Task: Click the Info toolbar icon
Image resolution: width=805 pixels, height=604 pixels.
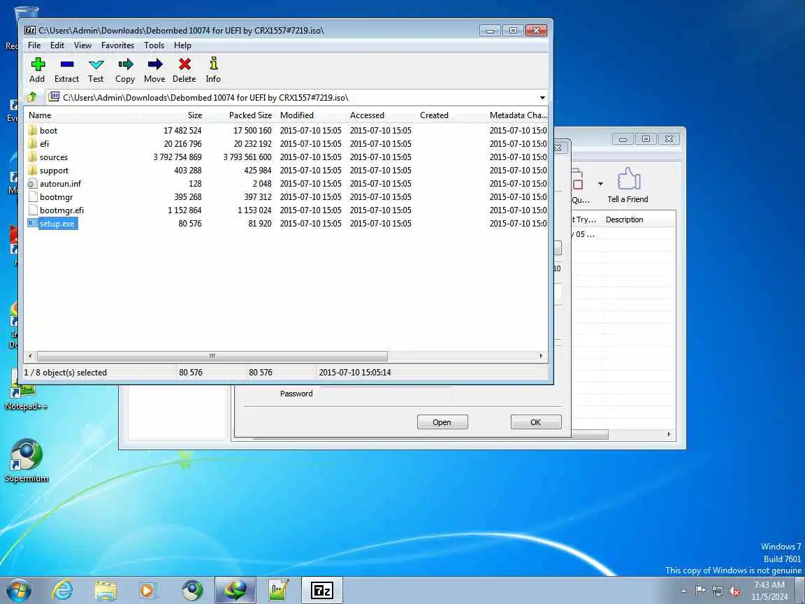Action: pyautogui.click(x=214, y=64)
